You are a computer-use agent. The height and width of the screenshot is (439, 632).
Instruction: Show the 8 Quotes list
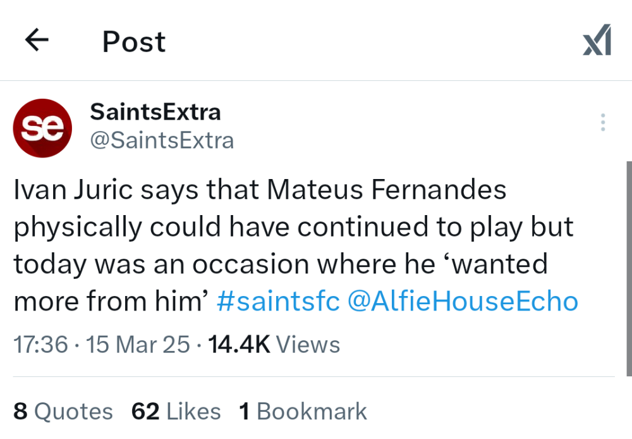pos(63,412)
